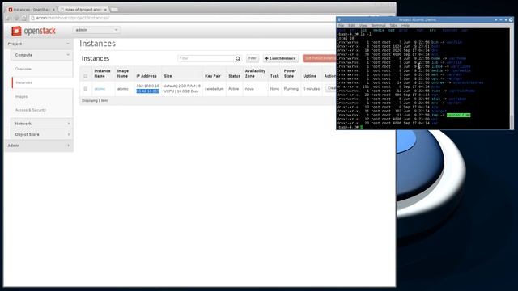Click the terminal window menu icon in title bar
Image resolution: width=518 pixels, height=291 pixels.
point(339,19)
